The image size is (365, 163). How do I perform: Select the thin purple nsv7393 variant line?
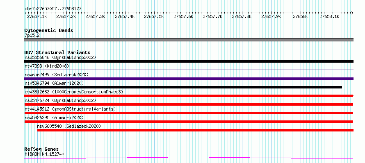[x=189, y=70]
